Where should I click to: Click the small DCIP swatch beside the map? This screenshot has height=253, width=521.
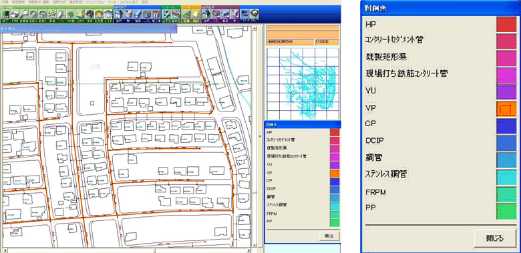pyautogui.click(x=335, y=190)
